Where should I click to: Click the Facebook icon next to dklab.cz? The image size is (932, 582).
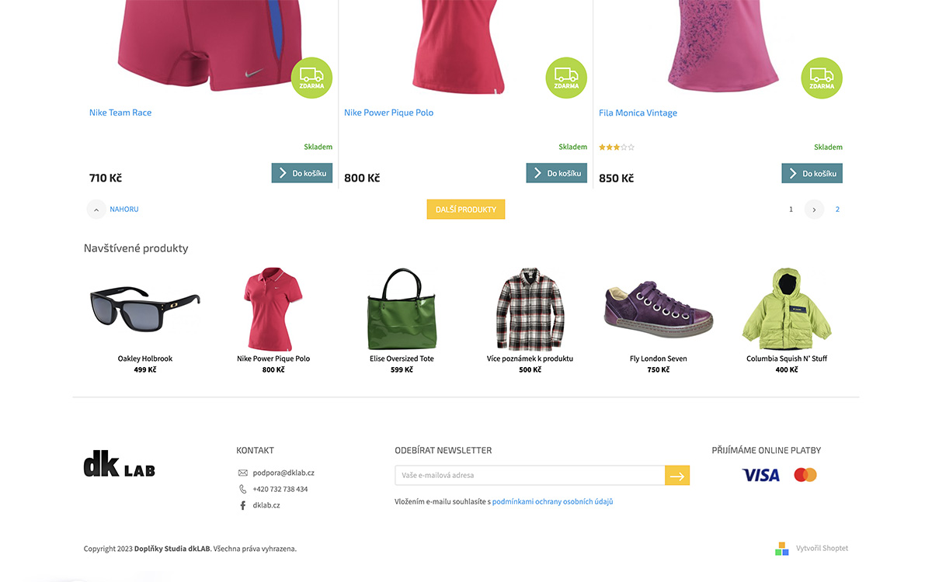click(243, 505)
